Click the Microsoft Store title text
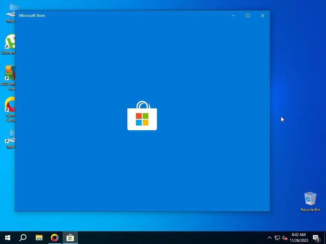Screen dimensions: 326x244 click(x=32, y=16)
